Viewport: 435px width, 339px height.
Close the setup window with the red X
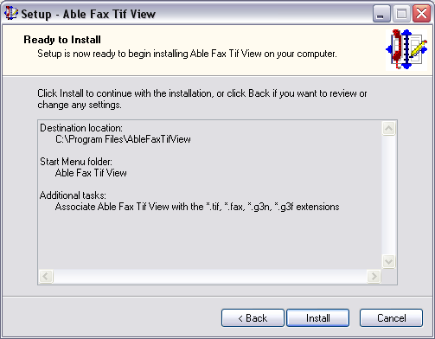tap(421, 14)
